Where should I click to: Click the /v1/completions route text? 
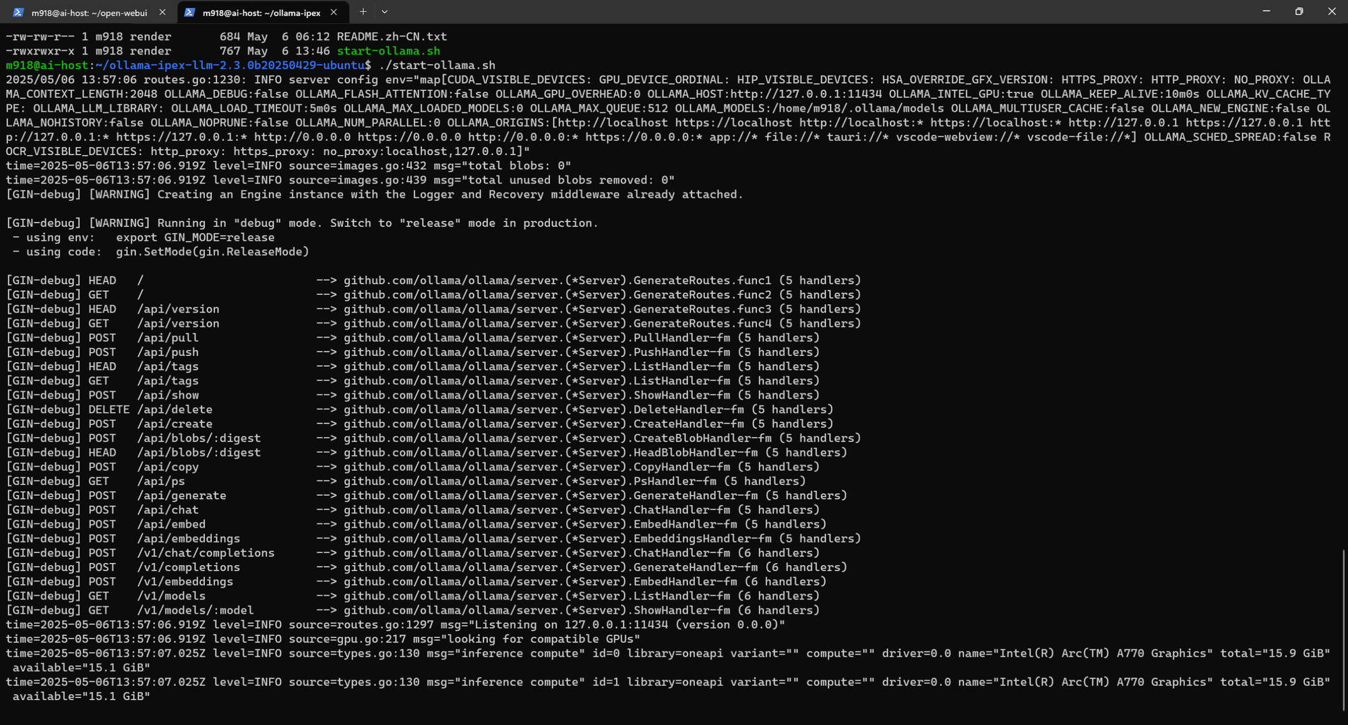pyautogui.click(x=189, y=567)
